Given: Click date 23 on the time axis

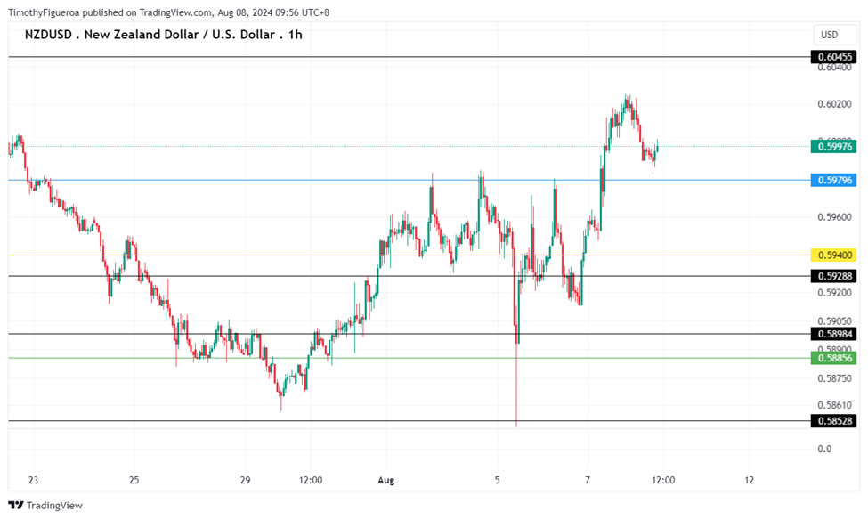Looking at the screenshot, I should (x=33, y=480).
